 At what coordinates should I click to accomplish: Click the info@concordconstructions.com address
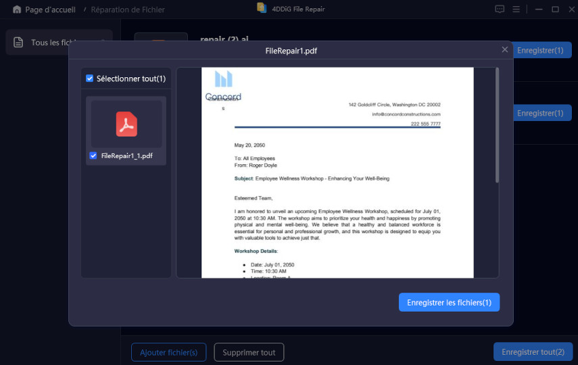click(406, 114)
